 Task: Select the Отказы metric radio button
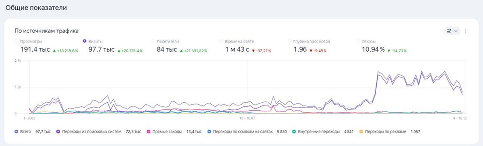358,41
